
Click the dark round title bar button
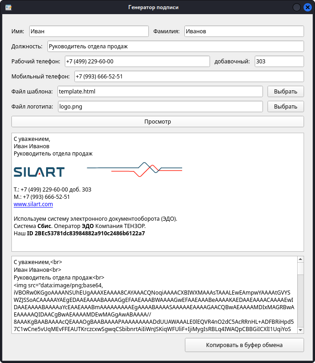297,7
